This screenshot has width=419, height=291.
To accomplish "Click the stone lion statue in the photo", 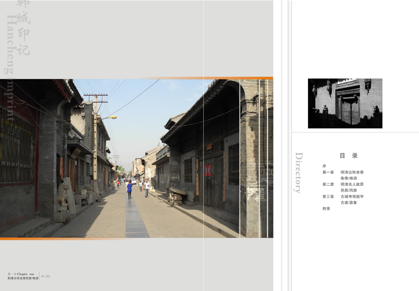I will pos(64,198).
